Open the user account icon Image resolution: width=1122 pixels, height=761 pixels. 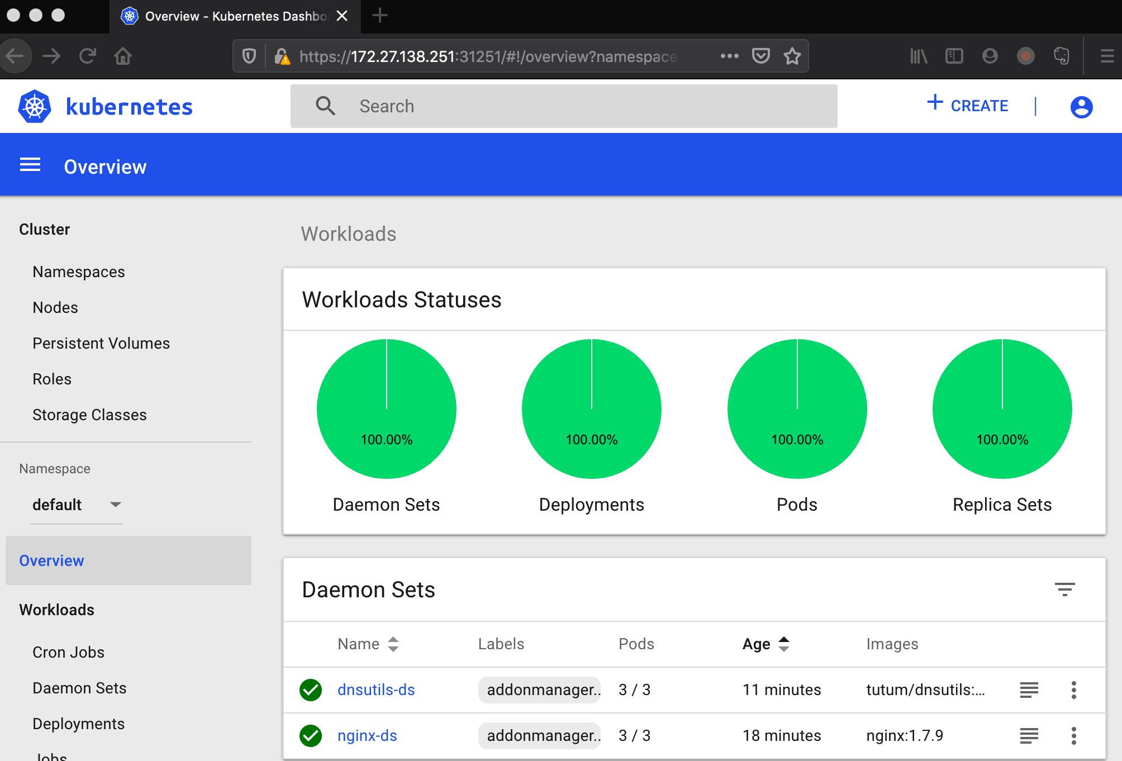pyautogui.click(x=1081, y=106)
